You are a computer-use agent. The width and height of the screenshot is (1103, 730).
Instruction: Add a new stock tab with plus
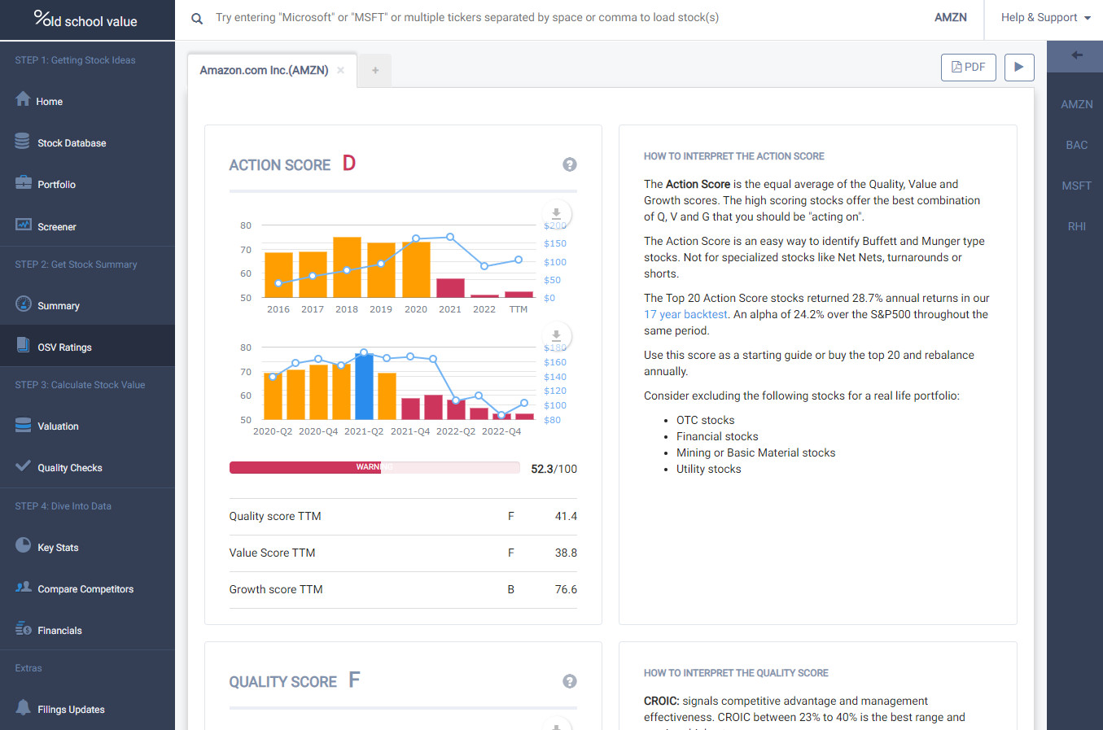375,70
